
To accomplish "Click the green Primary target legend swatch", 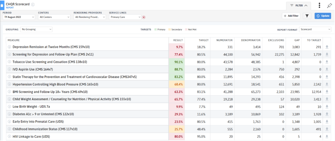I will (x=155, y=30).
